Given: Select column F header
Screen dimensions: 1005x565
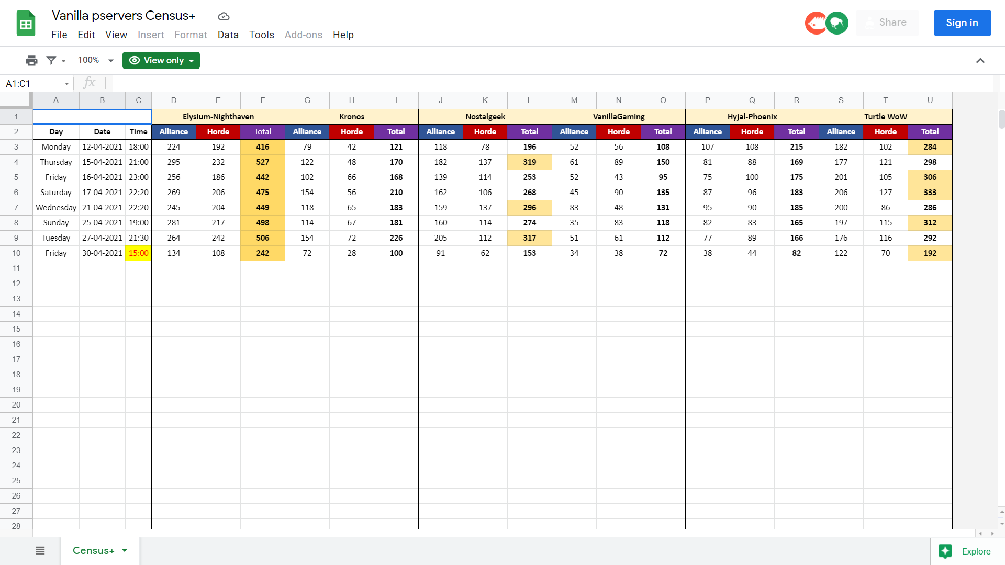Looking at the screenshot, I should tap(262, 100).
